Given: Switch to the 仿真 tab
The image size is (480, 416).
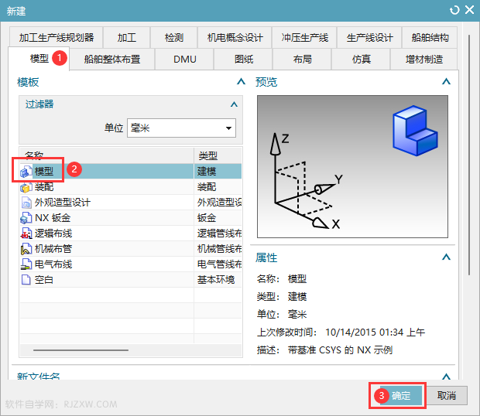Looking at the screenshot, I should click(x=361, y=59).
